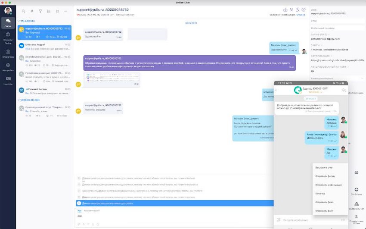This screenshot has height=229, width=366.
Task: Switch to the Чат tab
Action: pyautogui.click(x=79, y=210)
